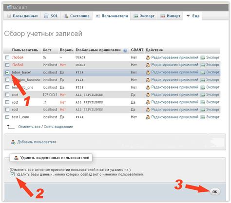Uncheck the fotovi_base1 user checkbox
Screen dimensions: 231x203
coord(7,73)
